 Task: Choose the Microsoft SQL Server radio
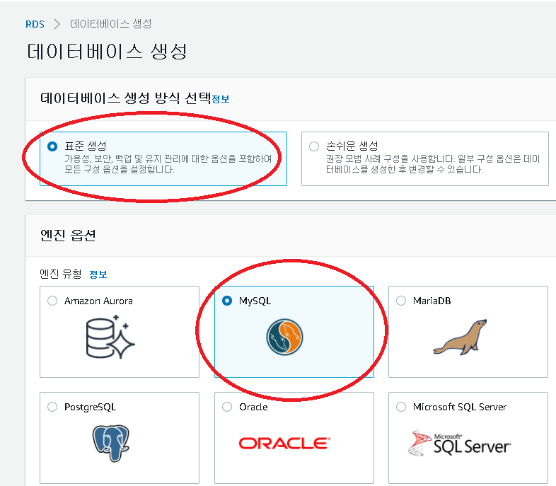(x=401, y=407)
